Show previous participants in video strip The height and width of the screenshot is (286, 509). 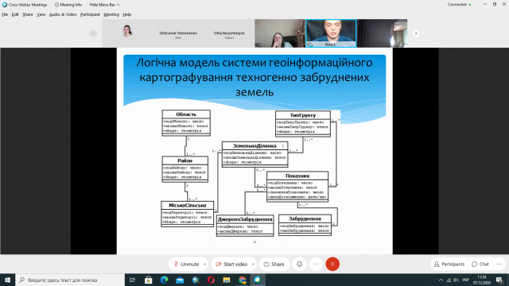tap(93, 33)
